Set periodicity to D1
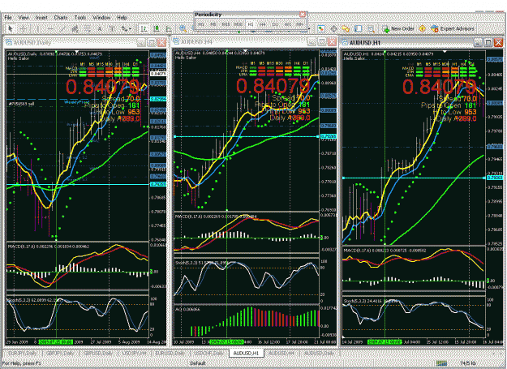This screenshot has height=369, width=507. pyautogui.click(x=275, y=24)
